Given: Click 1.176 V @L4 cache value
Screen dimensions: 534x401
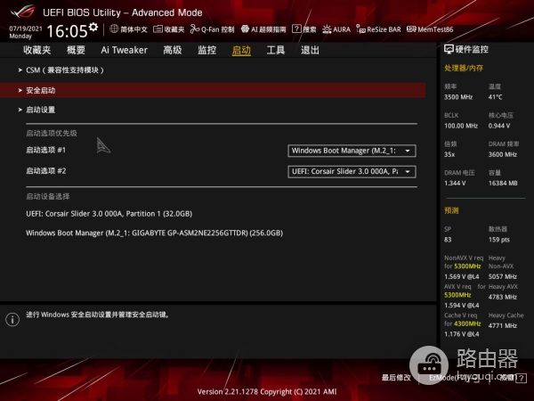Looking at the screenshot, I should [x=461, y=334].
